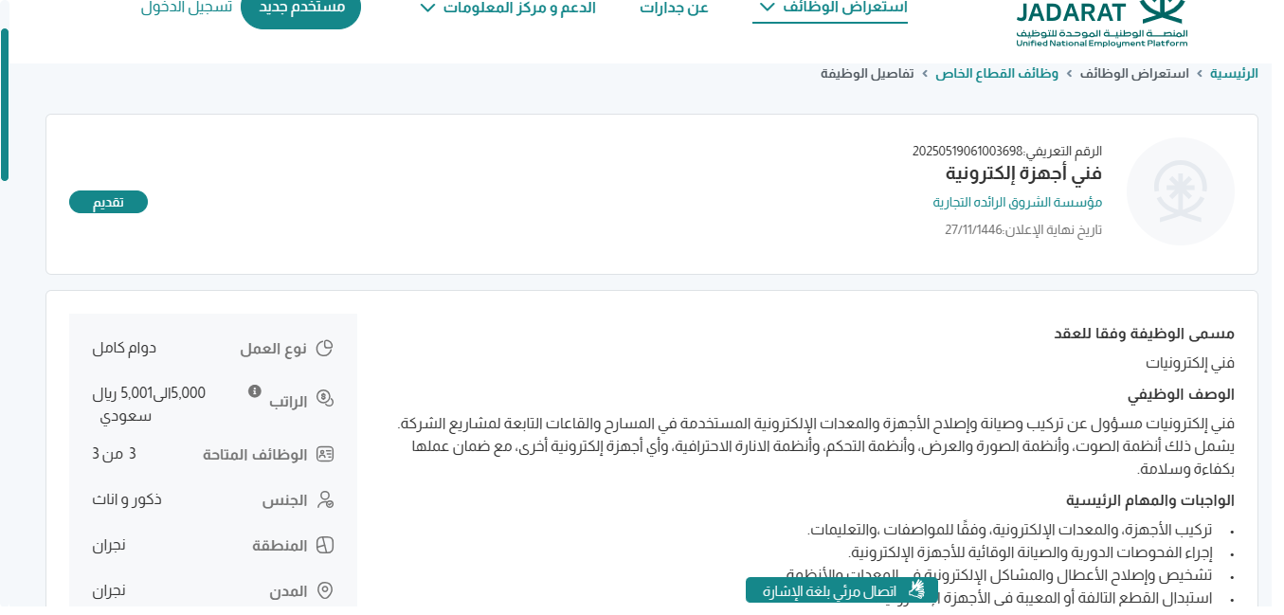Click the sign-language hands icon
Image resolution: width=1284 pixels, height=615 pixels.
[915, 589]
